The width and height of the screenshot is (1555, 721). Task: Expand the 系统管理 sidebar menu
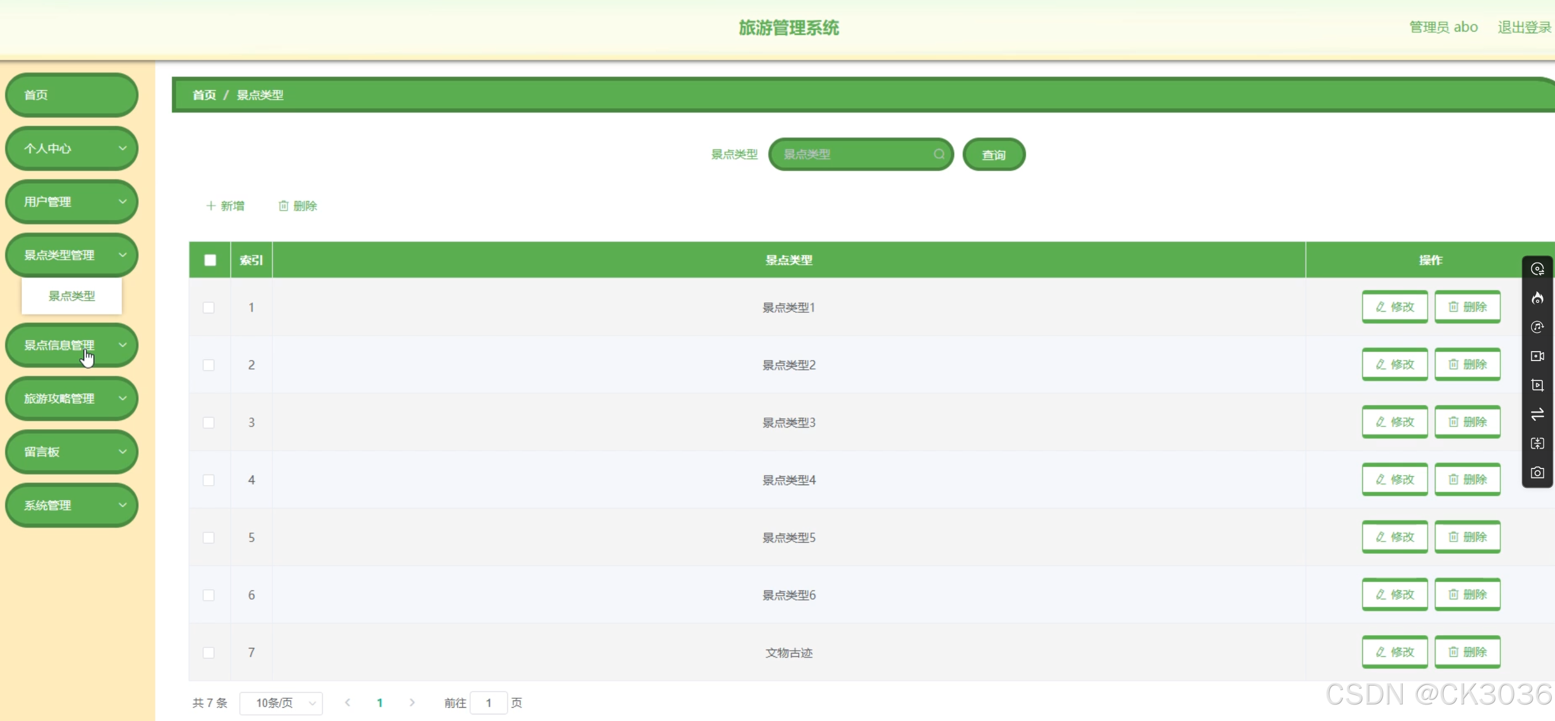point(72,506)
